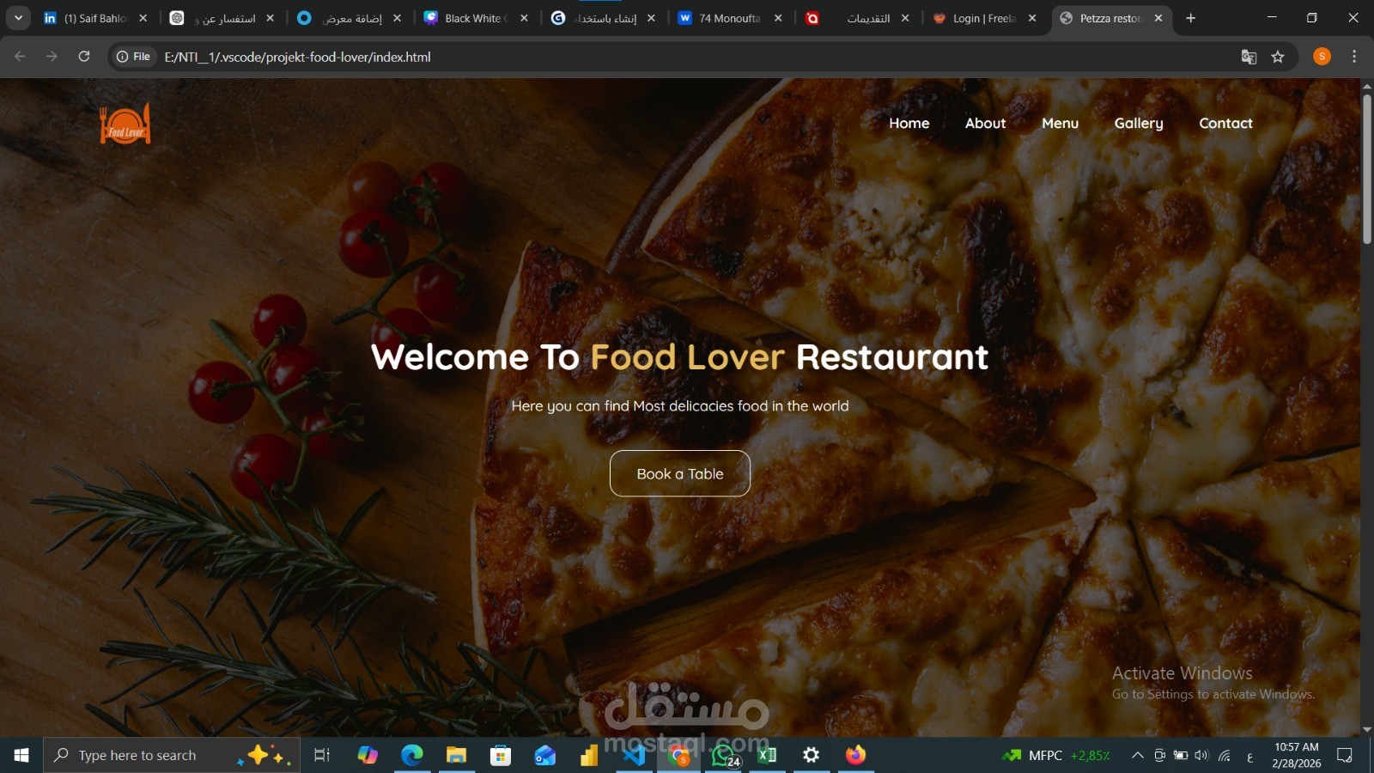Click the address bar URL

(x=298, y=57)
